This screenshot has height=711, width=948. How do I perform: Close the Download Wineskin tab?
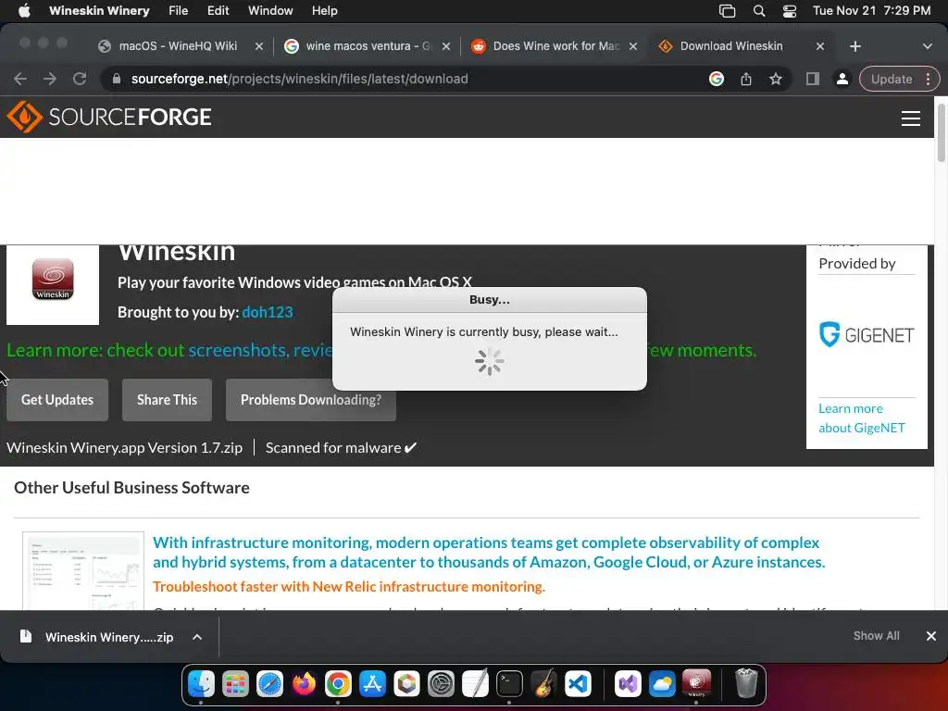click(x=820, y=46)
